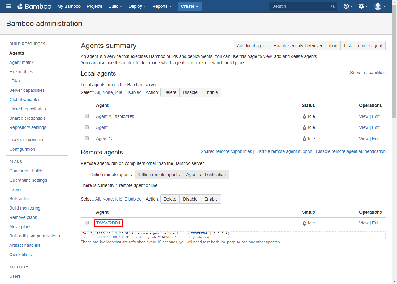Viewport: 397px width, 284px height.
Task: Click Enable security token verification button
Action: (305, 46)
